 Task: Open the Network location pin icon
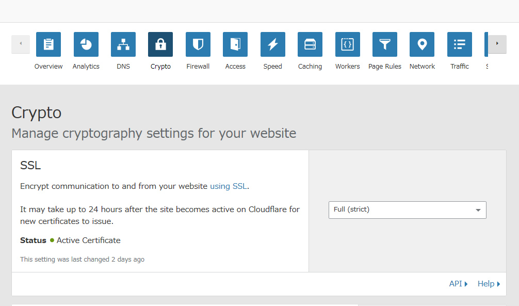pyautogui.click(x=421, y=44)
